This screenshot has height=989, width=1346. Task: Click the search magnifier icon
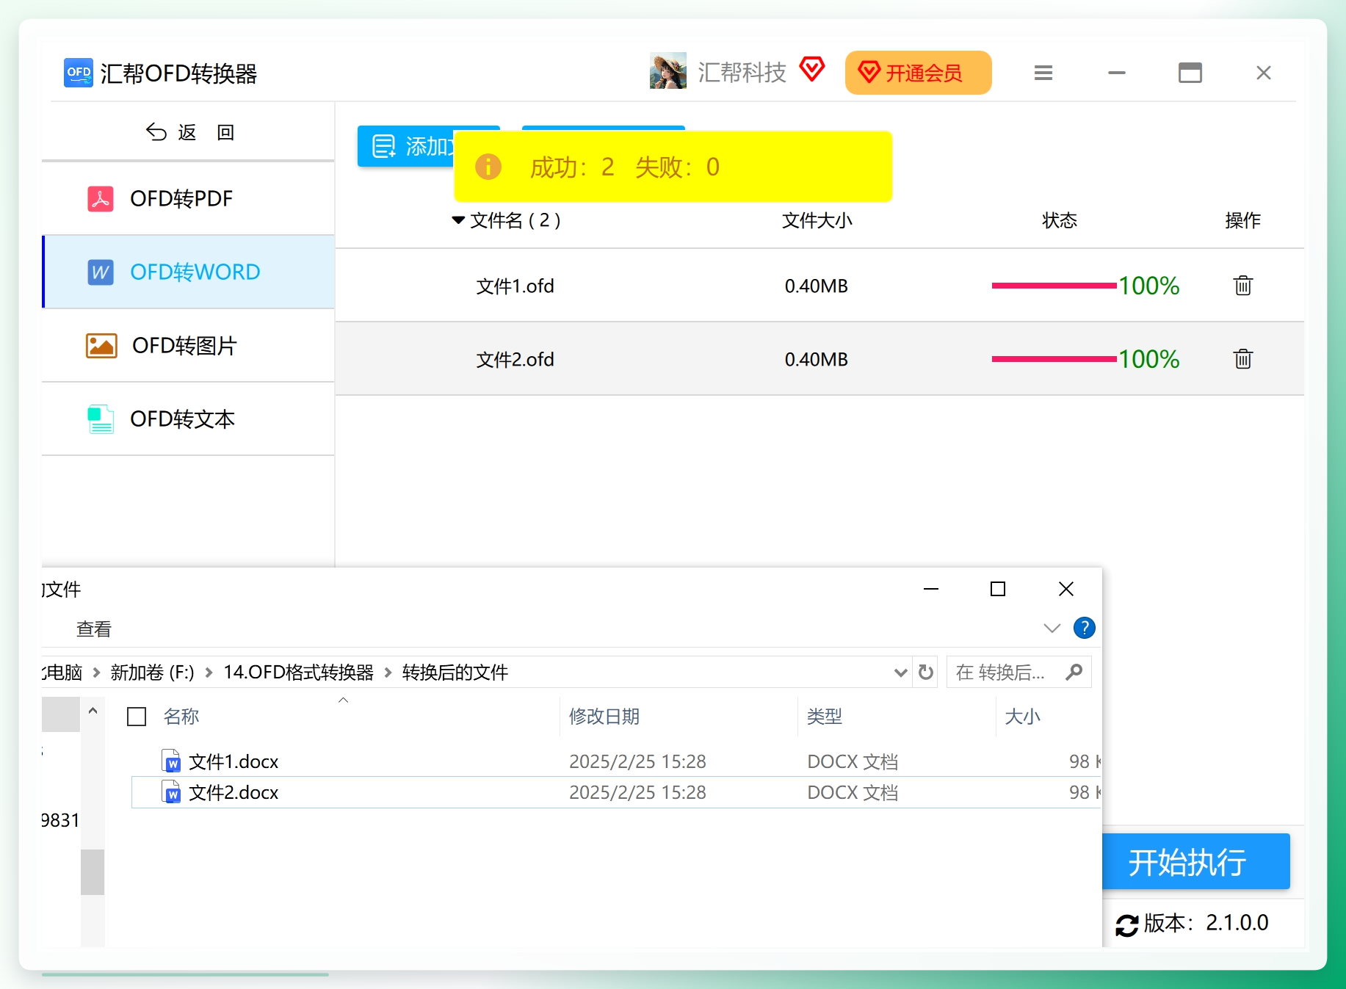[1074, 672]
